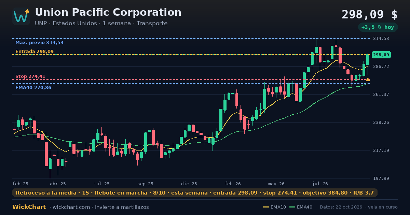Click the "Entrada 298,09" line label
This screenshot has width=410, height=215.
(x=35, y=52)
